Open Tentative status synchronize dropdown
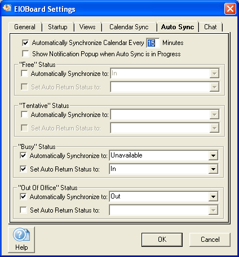The image size is (239, 257). [x=214, y=115]
